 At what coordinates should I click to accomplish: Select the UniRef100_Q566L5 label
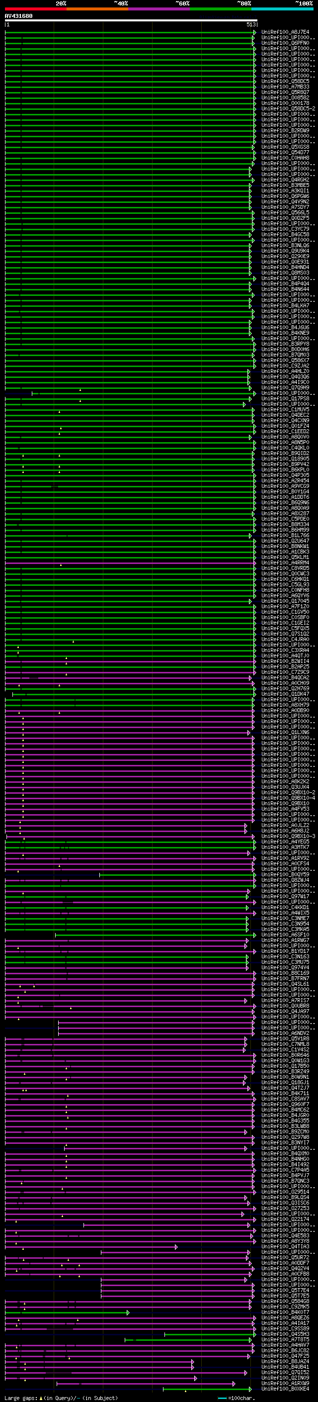(x=285, y=212)
